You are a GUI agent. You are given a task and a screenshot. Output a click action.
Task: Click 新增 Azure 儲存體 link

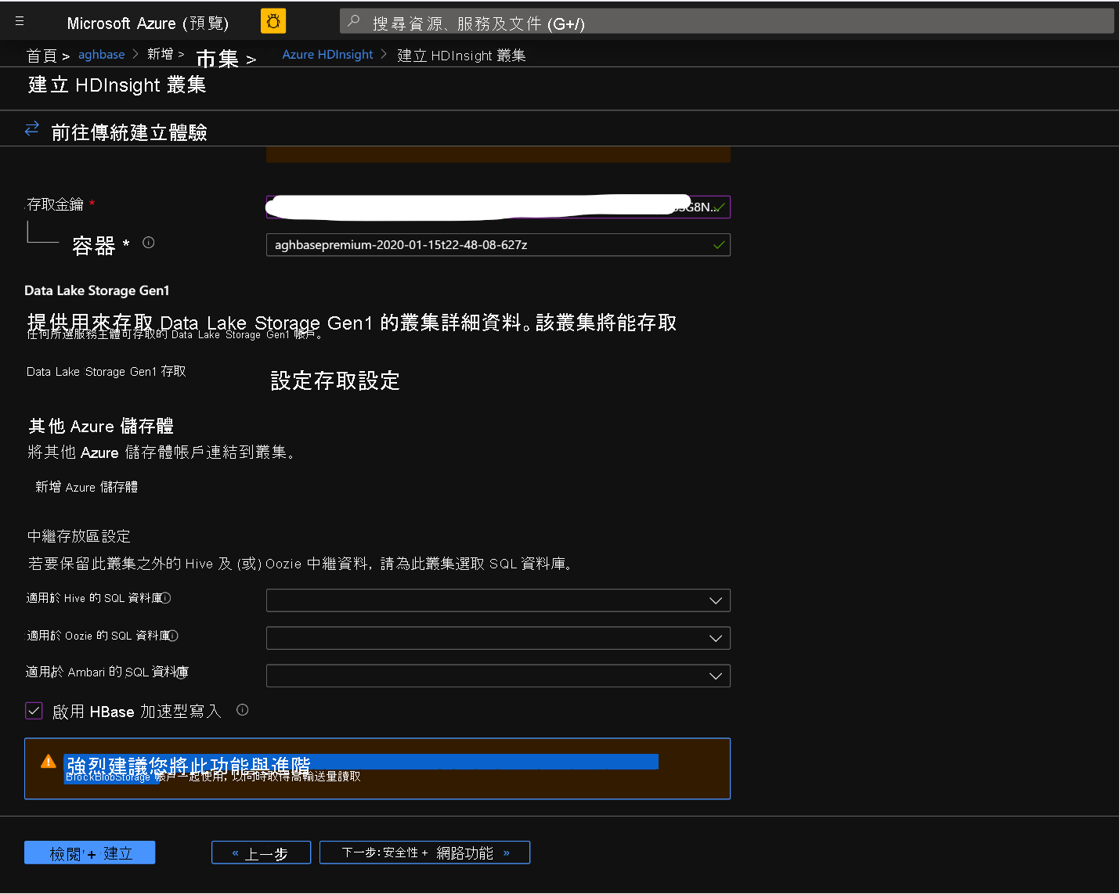coord(86,487)
